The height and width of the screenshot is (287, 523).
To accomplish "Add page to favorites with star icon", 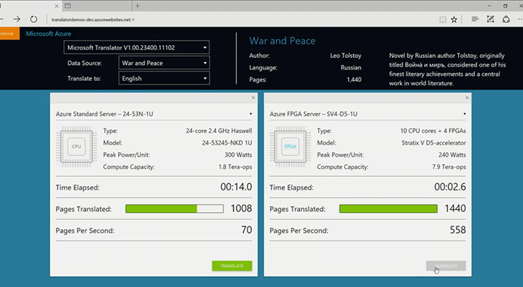I will point(454,19).
